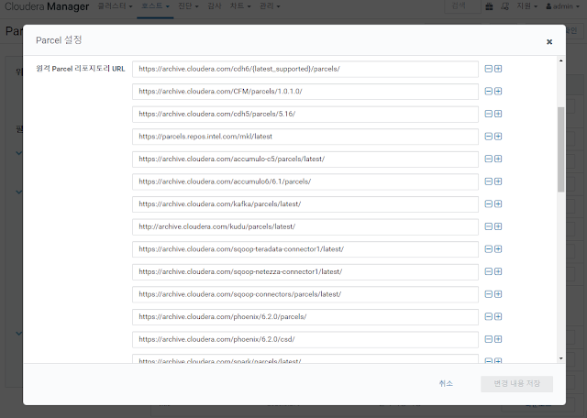Add a row after the accumulo-c5 URL

click(498, 159)
